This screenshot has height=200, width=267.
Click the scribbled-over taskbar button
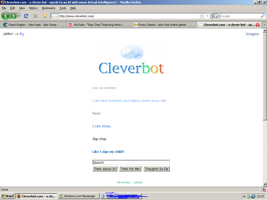[x=121, y=196]
